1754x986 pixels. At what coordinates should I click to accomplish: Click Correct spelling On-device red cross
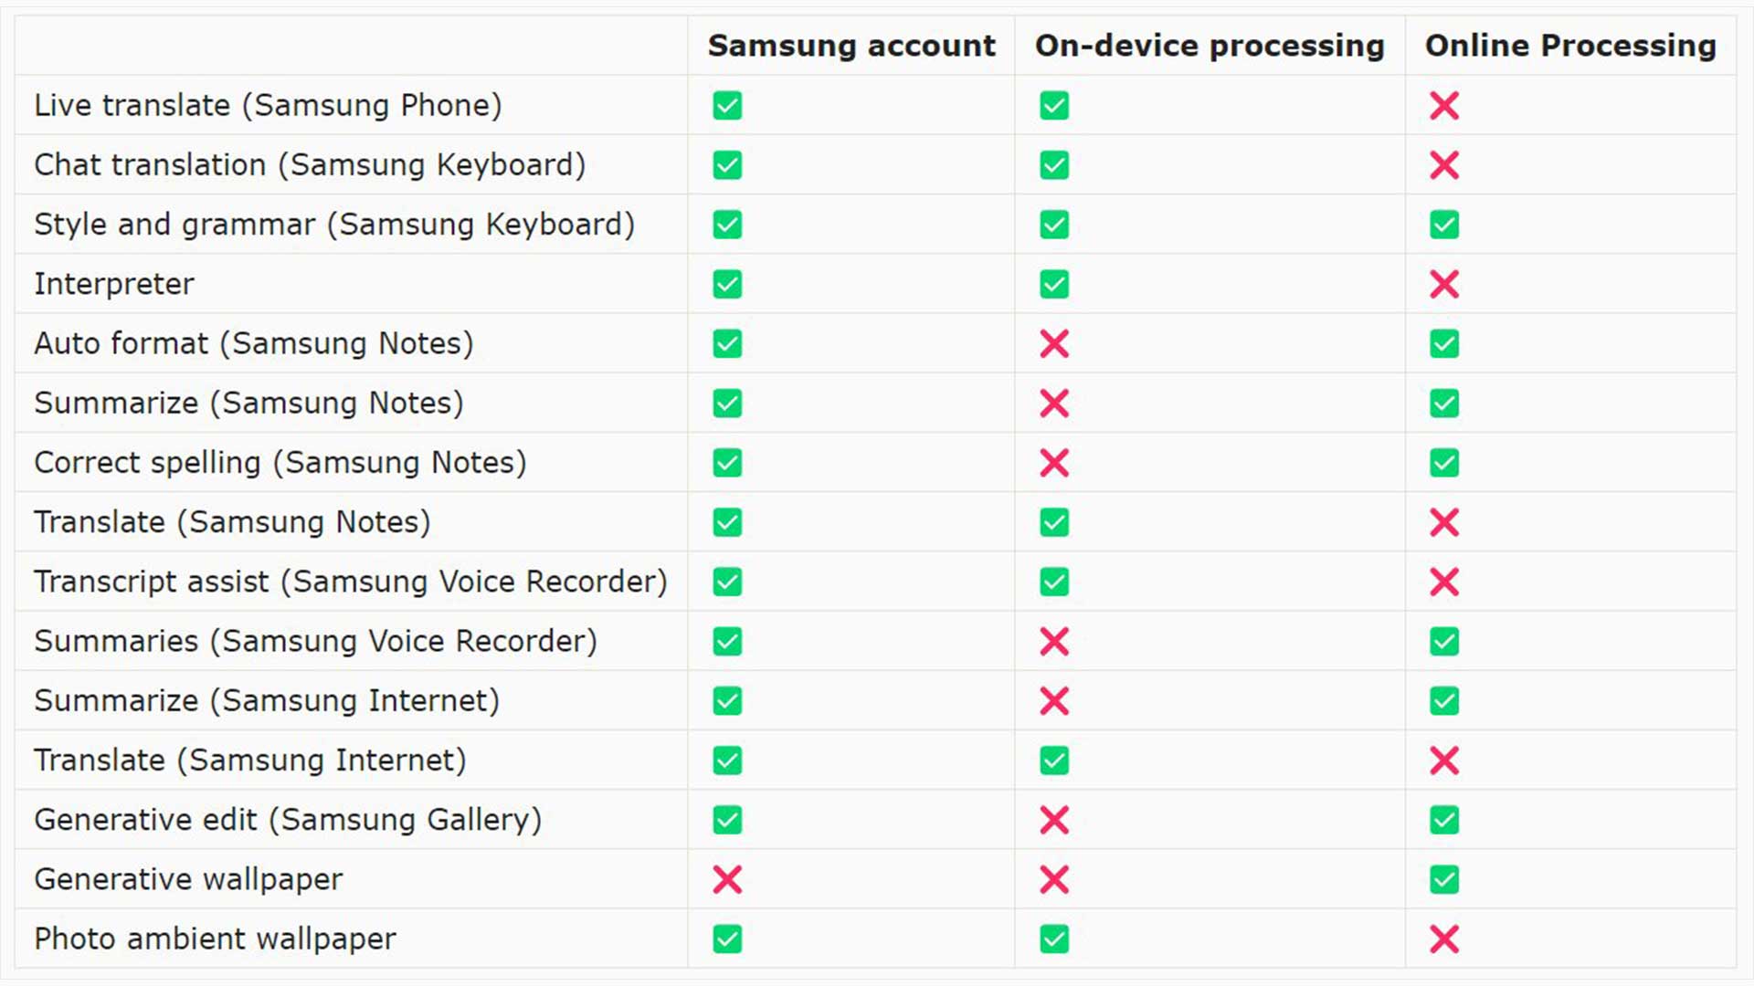click(1053, 463)
